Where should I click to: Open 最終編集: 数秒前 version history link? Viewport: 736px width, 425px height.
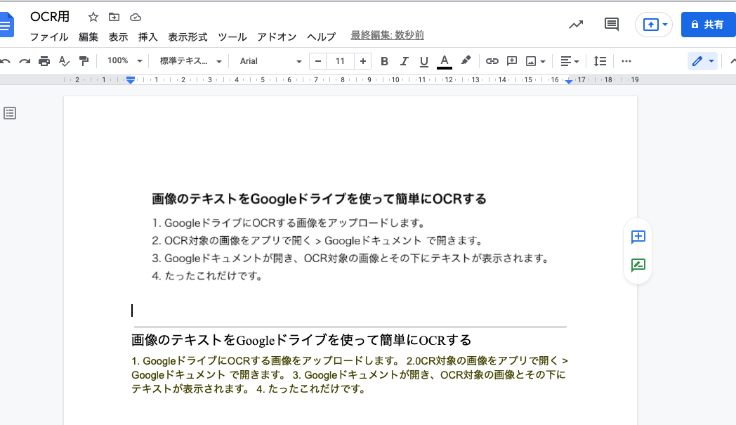coord(387,35)
